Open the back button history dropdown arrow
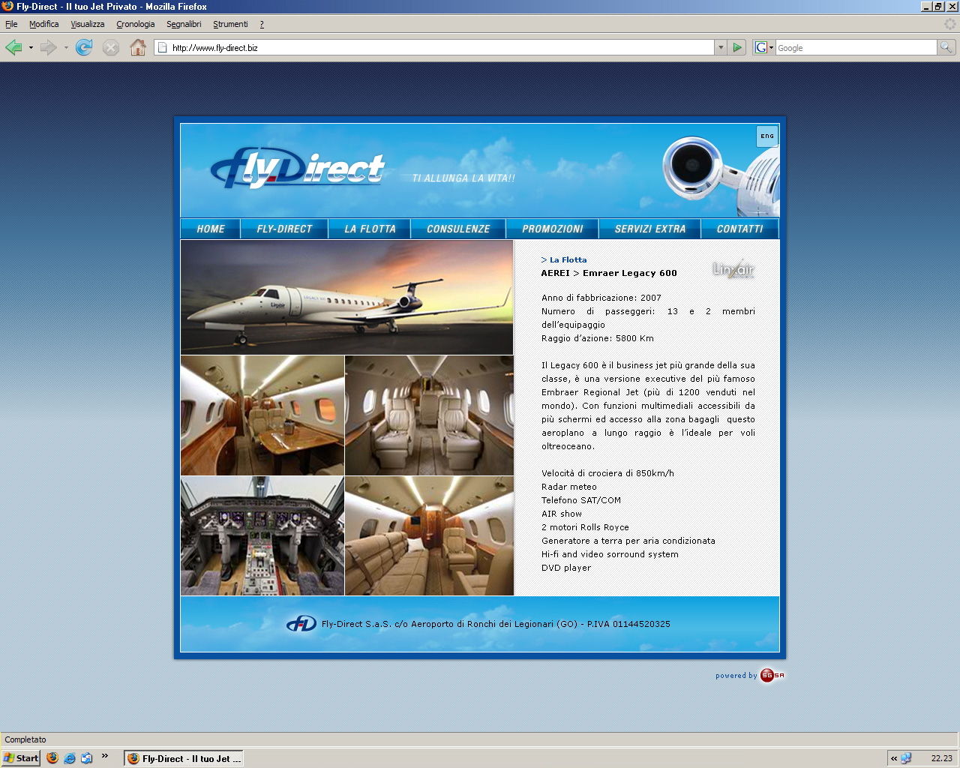Image resolution: width=960 pixels, height=768 pixels. point(31,48)
